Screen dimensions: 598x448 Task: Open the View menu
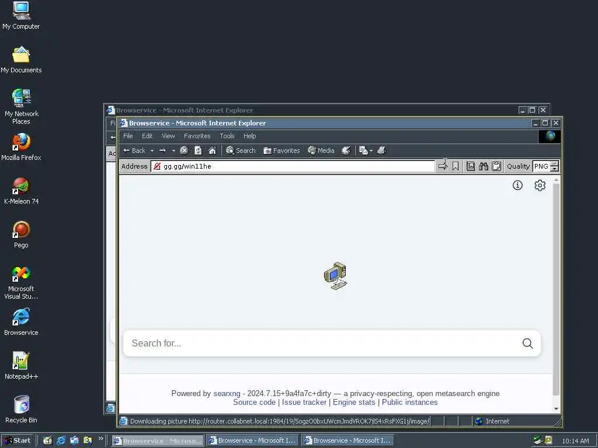click(168, 136)
